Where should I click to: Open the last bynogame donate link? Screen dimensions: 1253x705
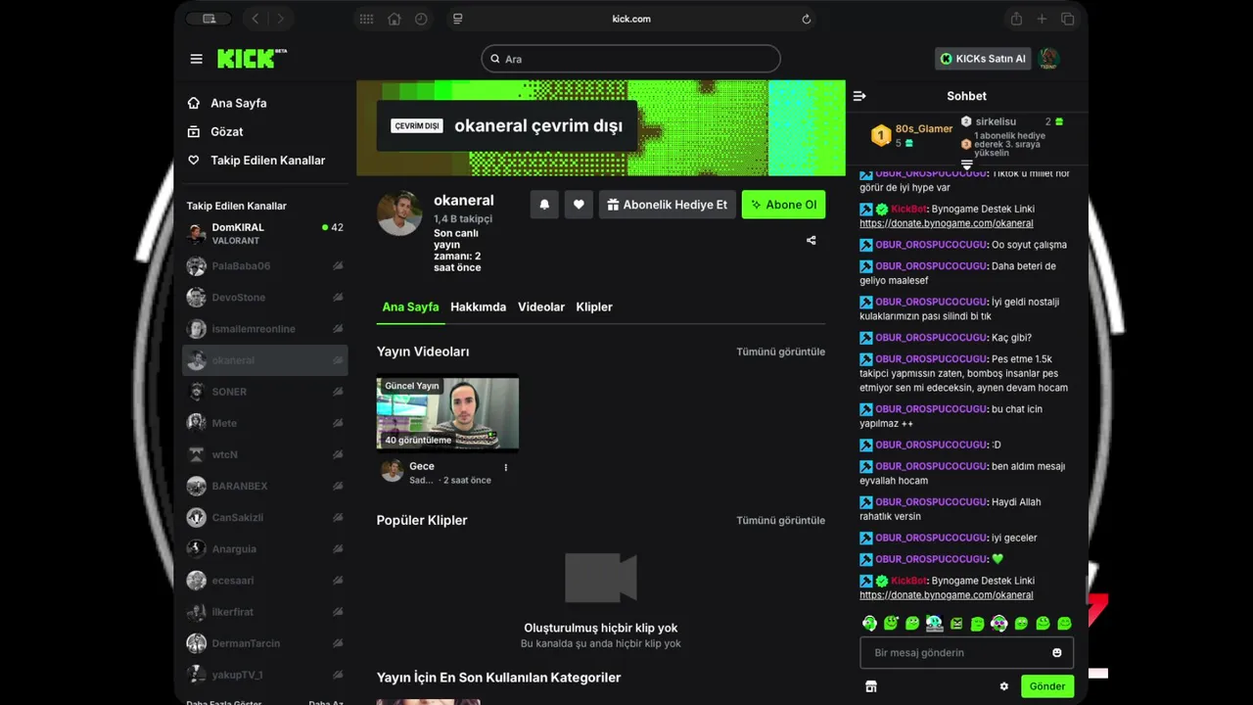coord(946,594)
